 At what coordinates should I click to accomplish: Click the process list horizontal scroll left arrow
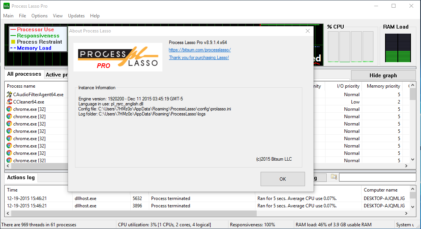(8, 166)
